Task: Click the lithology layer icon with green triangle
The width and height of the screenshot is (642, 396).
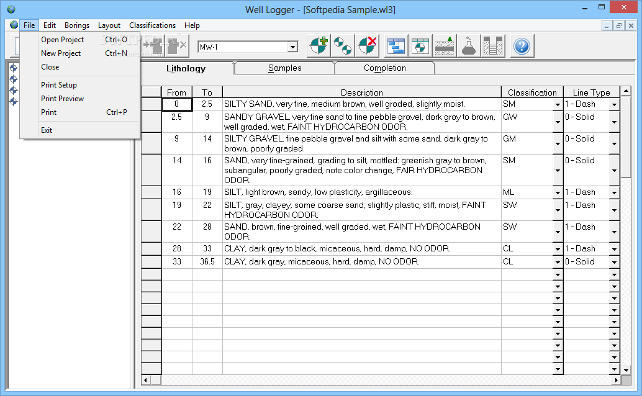Action: pyautogui.click(x=445, y=46)
